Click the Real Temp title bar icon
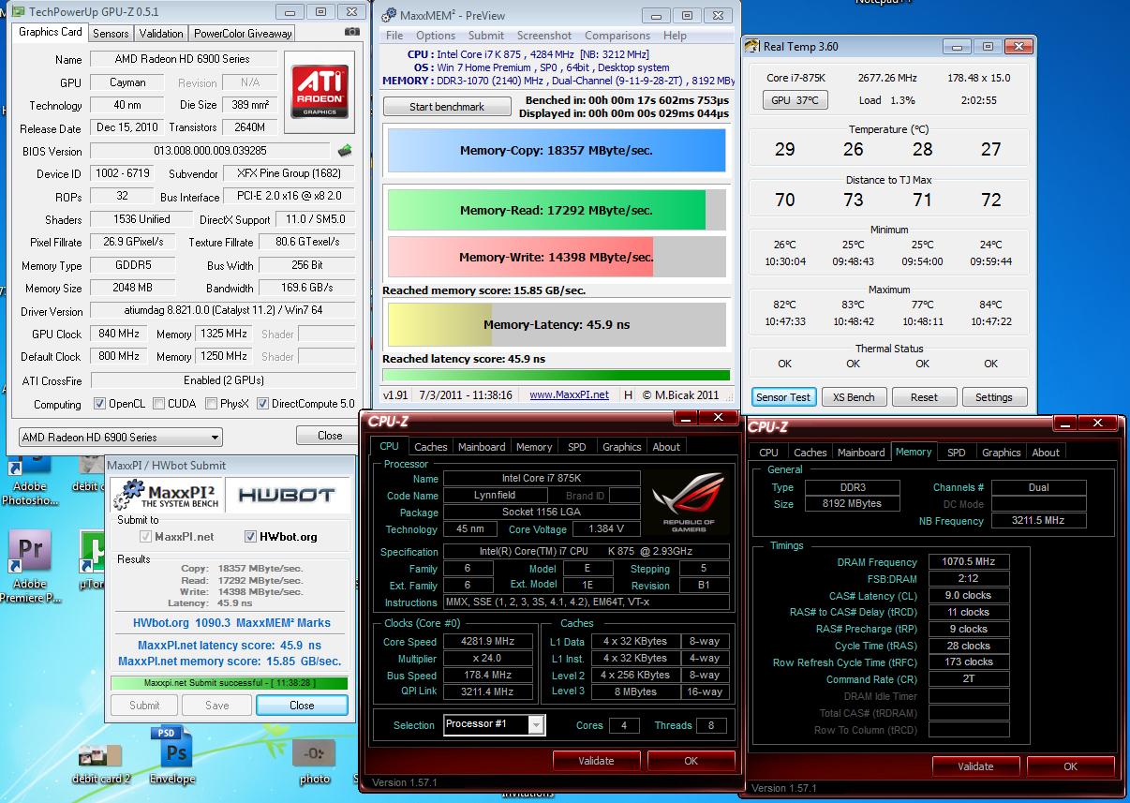The width and height of the screenshot is (1130, 803). coord(754,46)
